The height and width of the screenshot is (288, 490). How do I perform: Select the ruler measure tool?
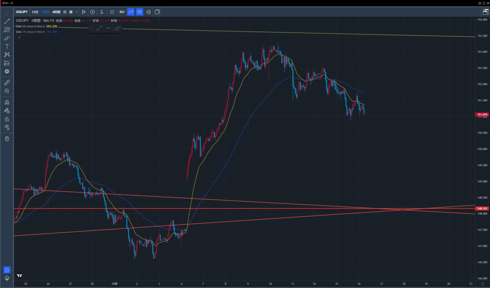7,82
